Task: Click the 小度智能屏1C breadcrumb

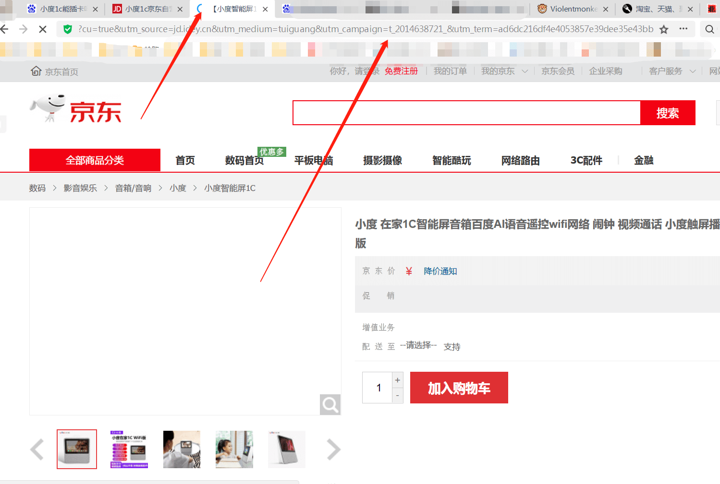Action: [230, 188]
